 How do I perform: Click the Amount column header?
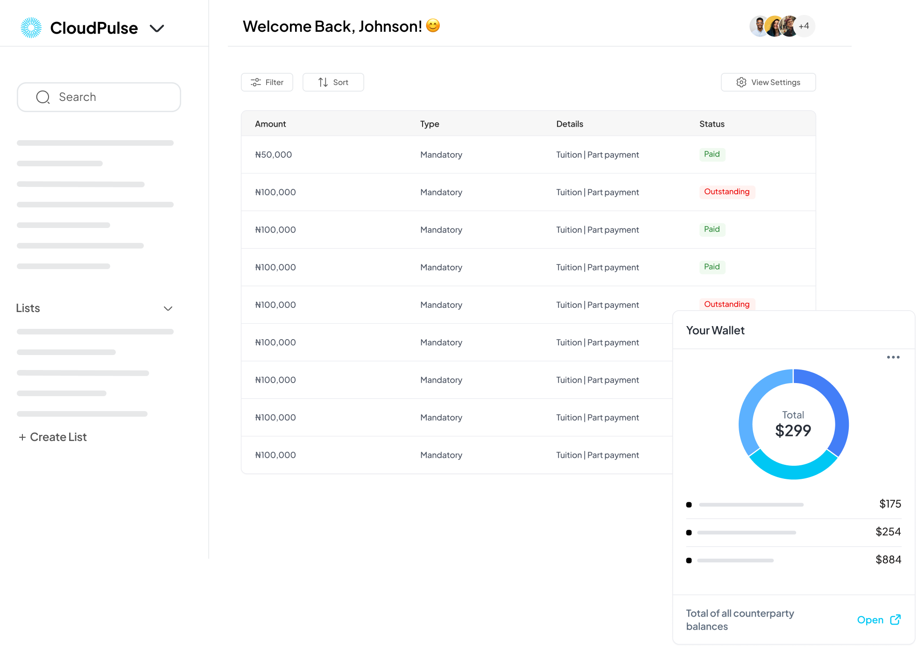coord(270,124)
